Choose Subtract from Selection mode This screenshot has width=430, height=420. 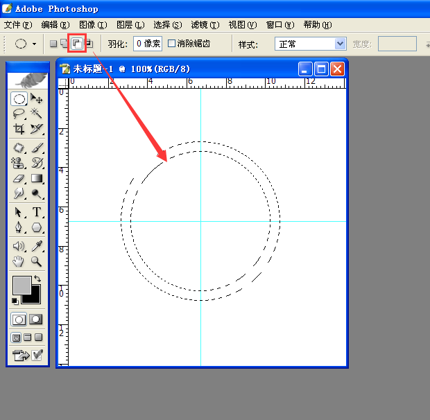[x=77, y=44]
